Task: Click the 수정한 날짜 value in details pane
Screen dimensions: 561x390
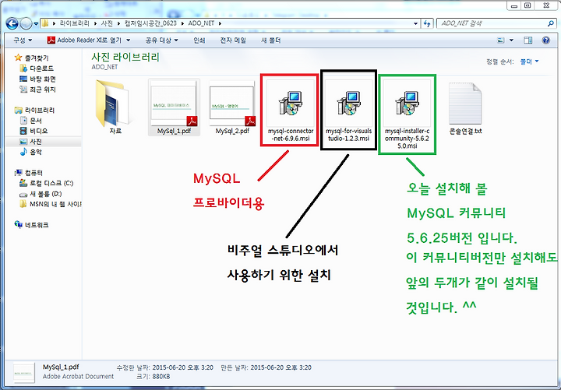Action: pyautogui.click(x=183, y=367)
